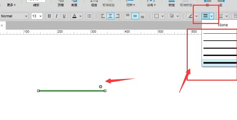Collapse the line width dropdown arrow
The width and height of the screenshot is (237, 120).
pos(212,16)
